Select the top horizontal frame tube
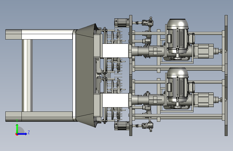Image resolution: width=233 pixels, height=151 pixels. (39, 34)
